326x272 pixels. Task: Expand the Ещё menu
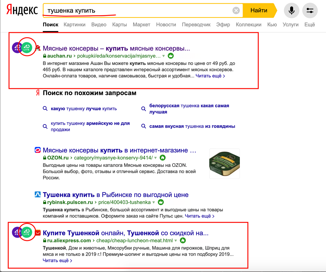pyautogui.click(x=309, y=25)
